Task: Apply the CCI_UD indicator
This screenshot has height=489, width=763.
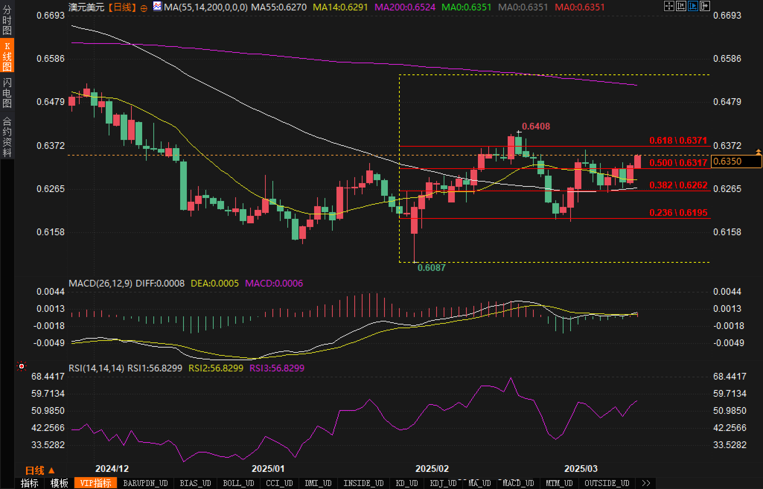Action: 280,483
